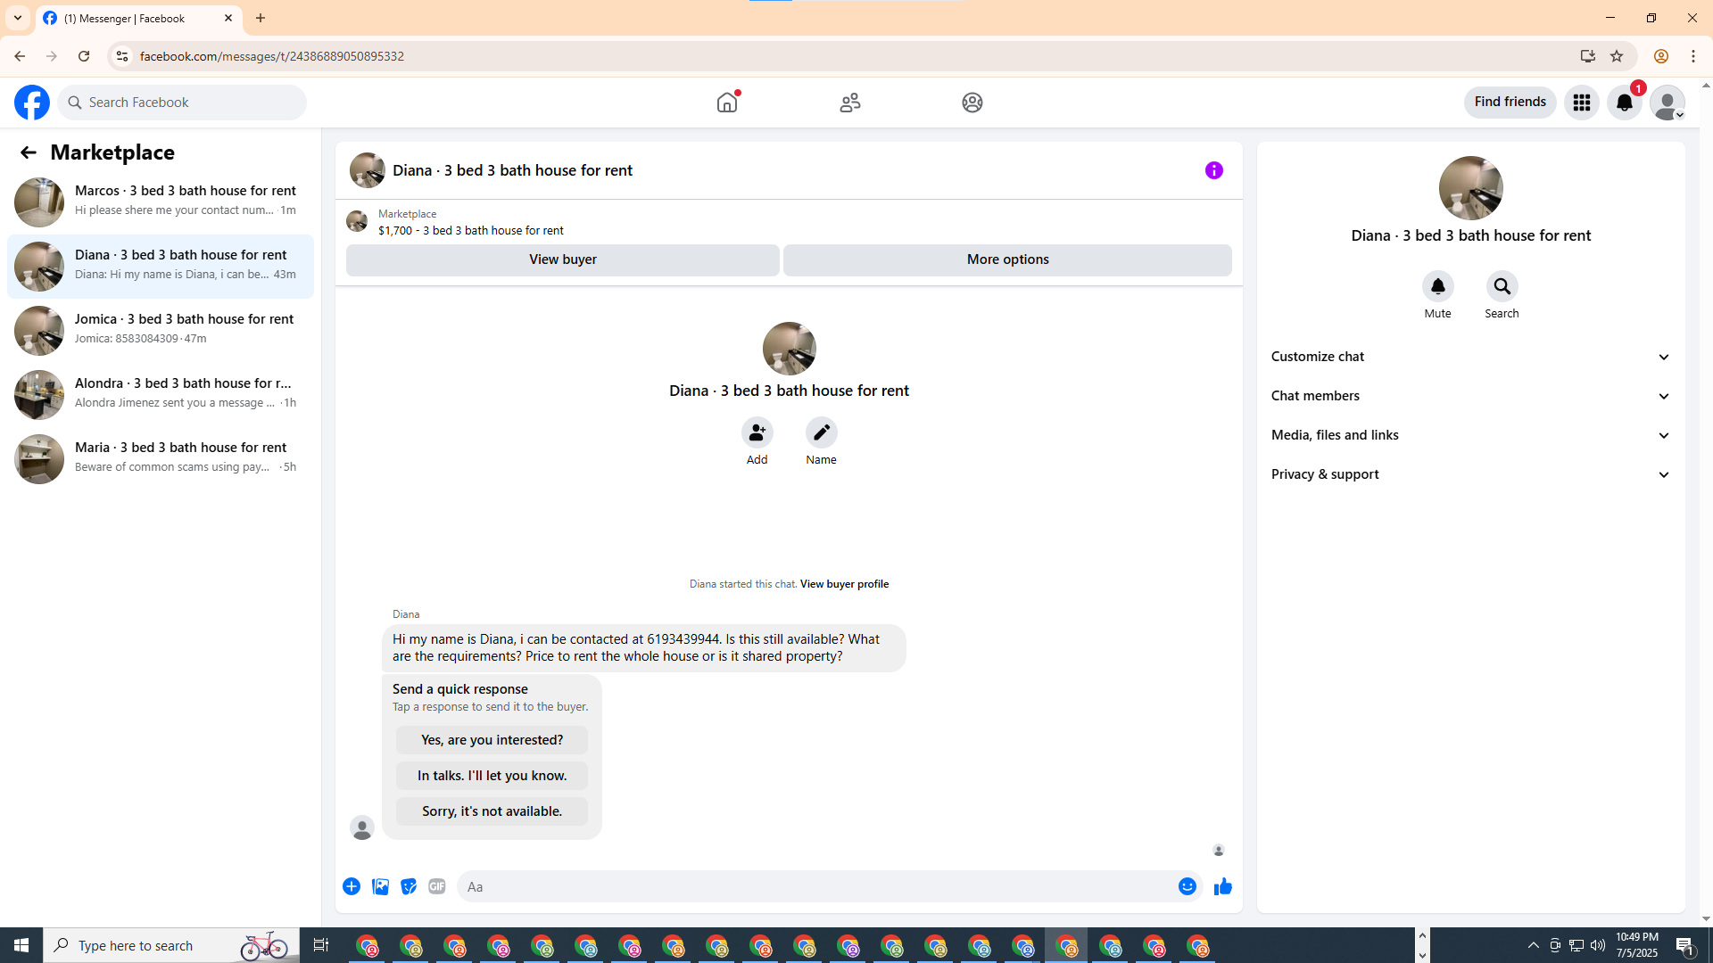Image resolution: width=1713 pixels, height=963 pixels.
Task: Expand Media, files and links
Action: pyautogui.click(x=1470, y=435)
